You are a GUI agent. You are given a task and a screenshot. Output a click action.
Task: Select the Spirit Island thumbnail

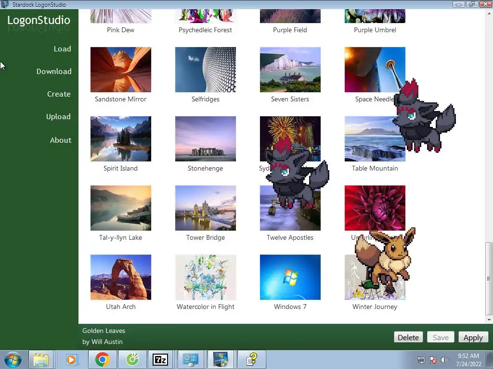[x=121, y=139]
